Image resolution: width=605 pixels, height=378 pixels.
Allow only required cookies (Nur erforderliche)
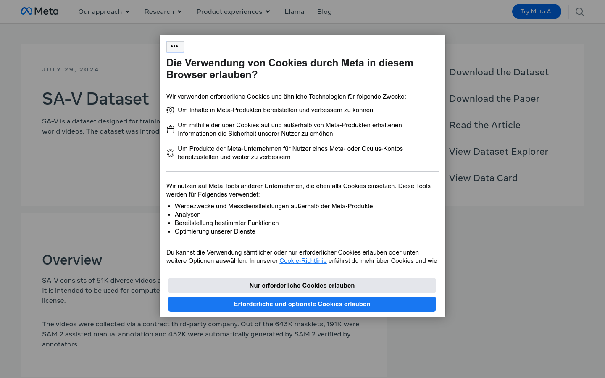tap(302, 286)
